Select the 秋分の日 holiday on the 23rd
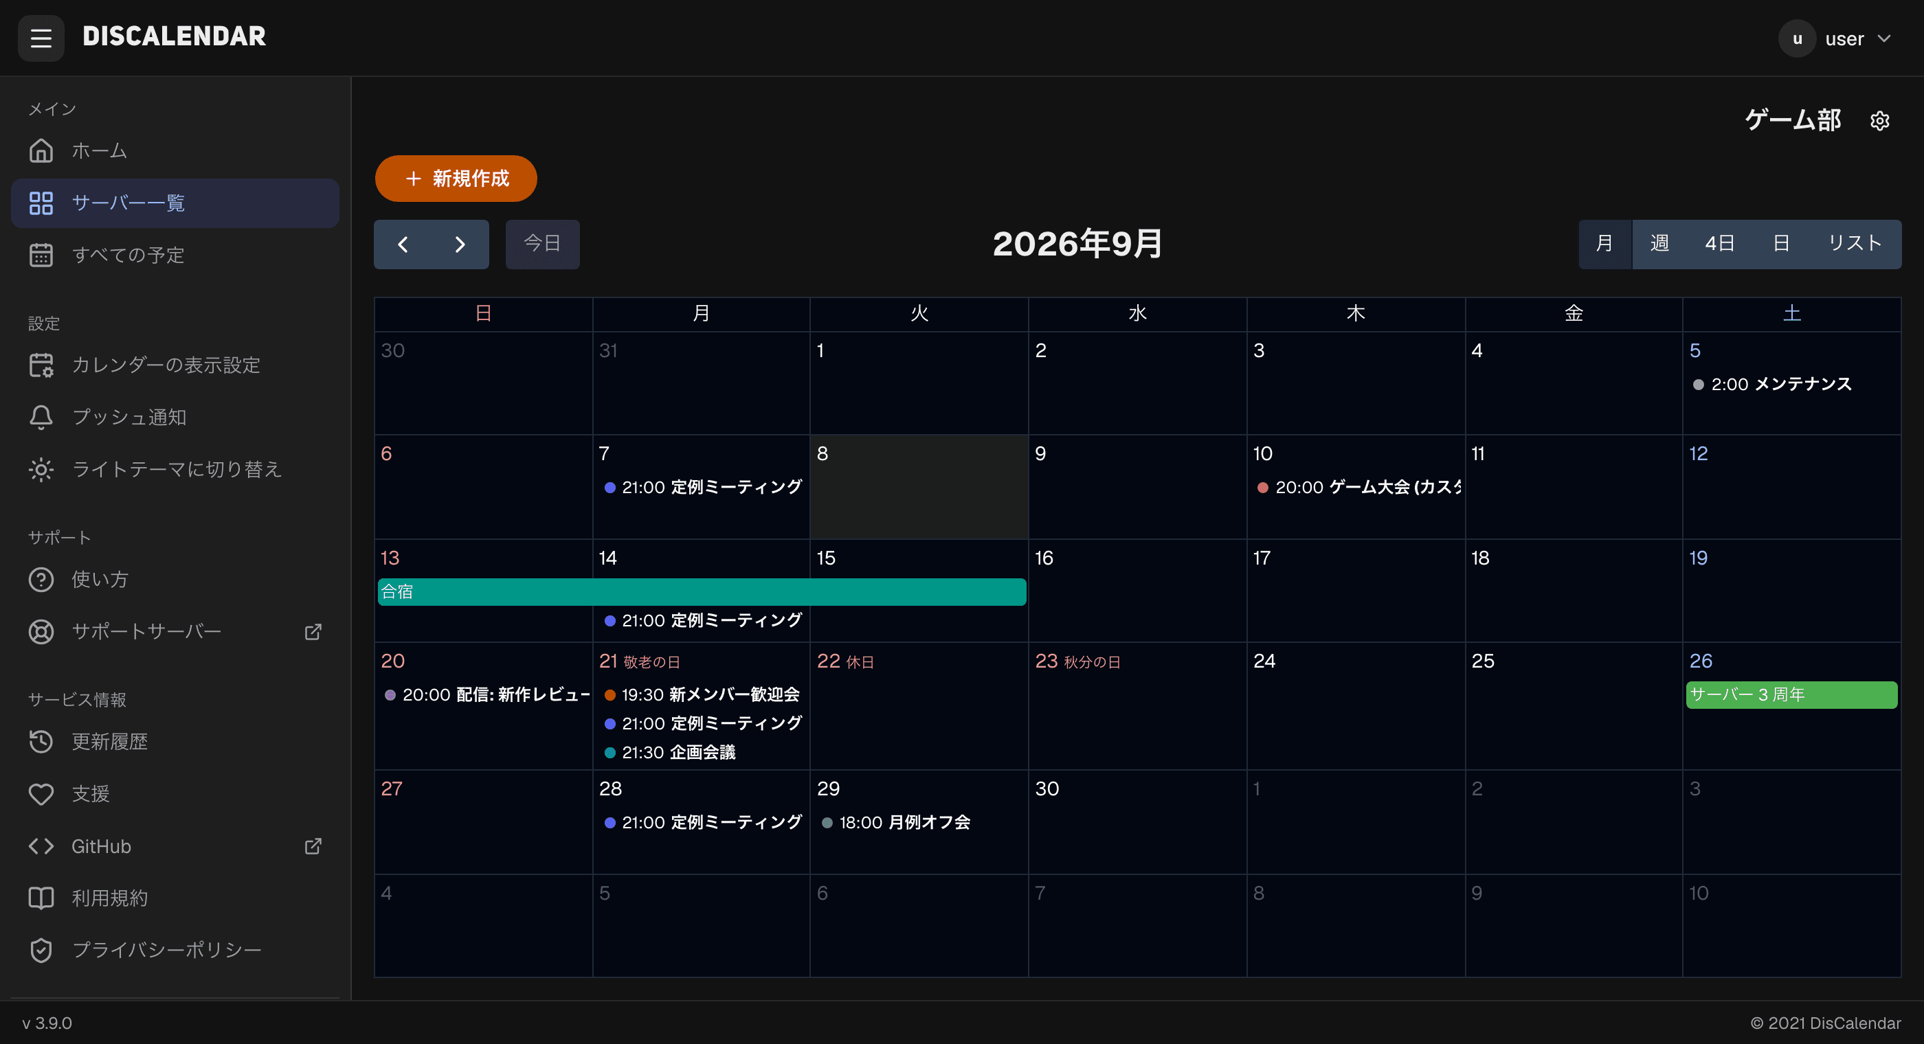This screenshot has width=1924, height=1044. (1092, 662)
